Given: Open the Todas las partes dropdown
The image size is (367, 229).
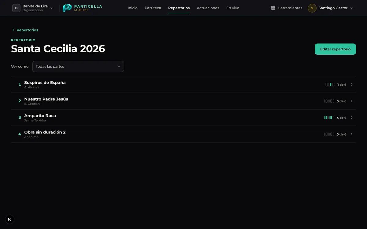Looking at the screenshot, I should pos(78,66).
